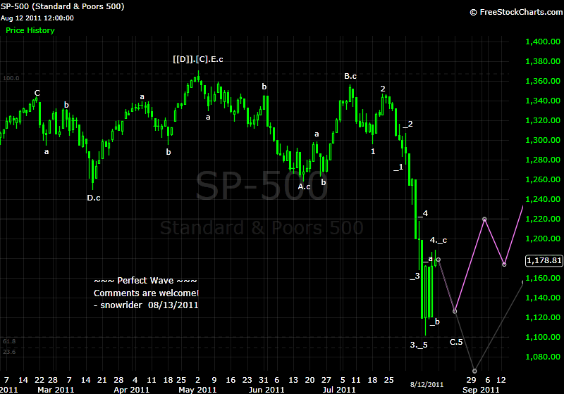The height and width of the screenshot is (394, 564).
Task: Select the 1,240.00 price axis label
Action: point(543,199)
